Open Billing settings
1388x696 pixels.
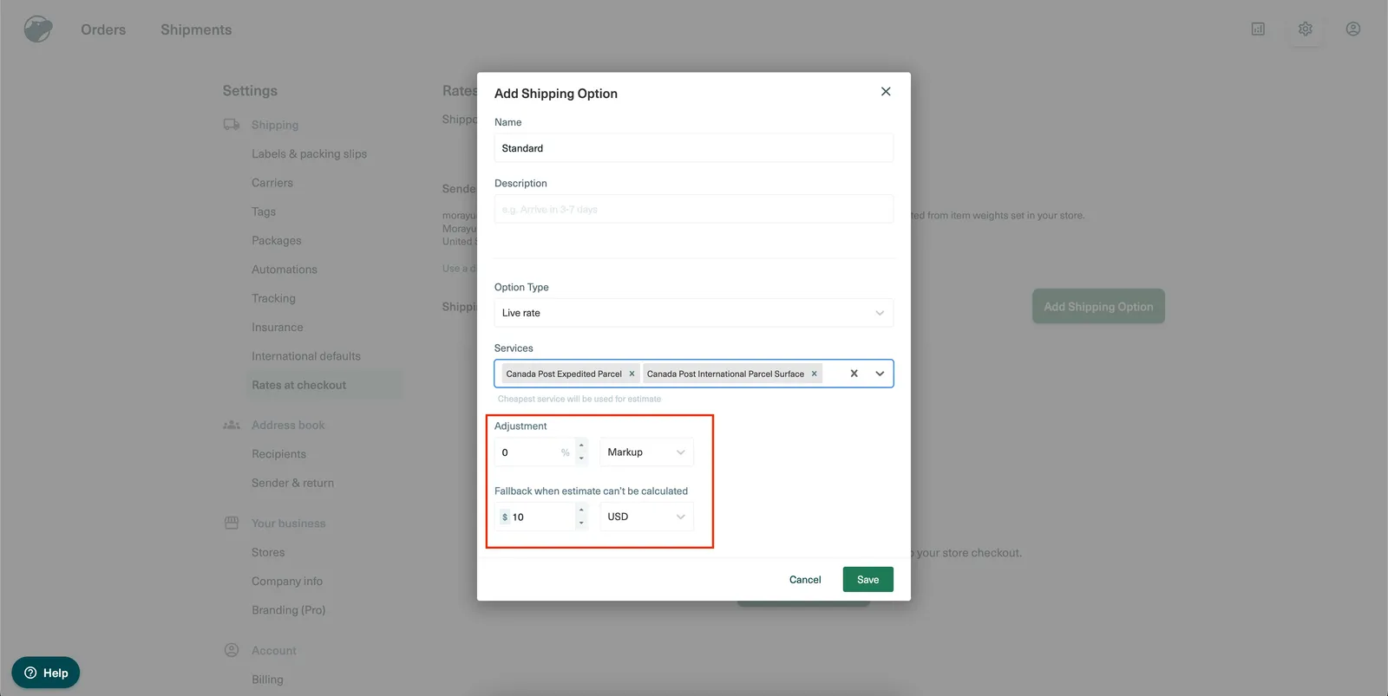pyautogui.click(x=267, y=680)
